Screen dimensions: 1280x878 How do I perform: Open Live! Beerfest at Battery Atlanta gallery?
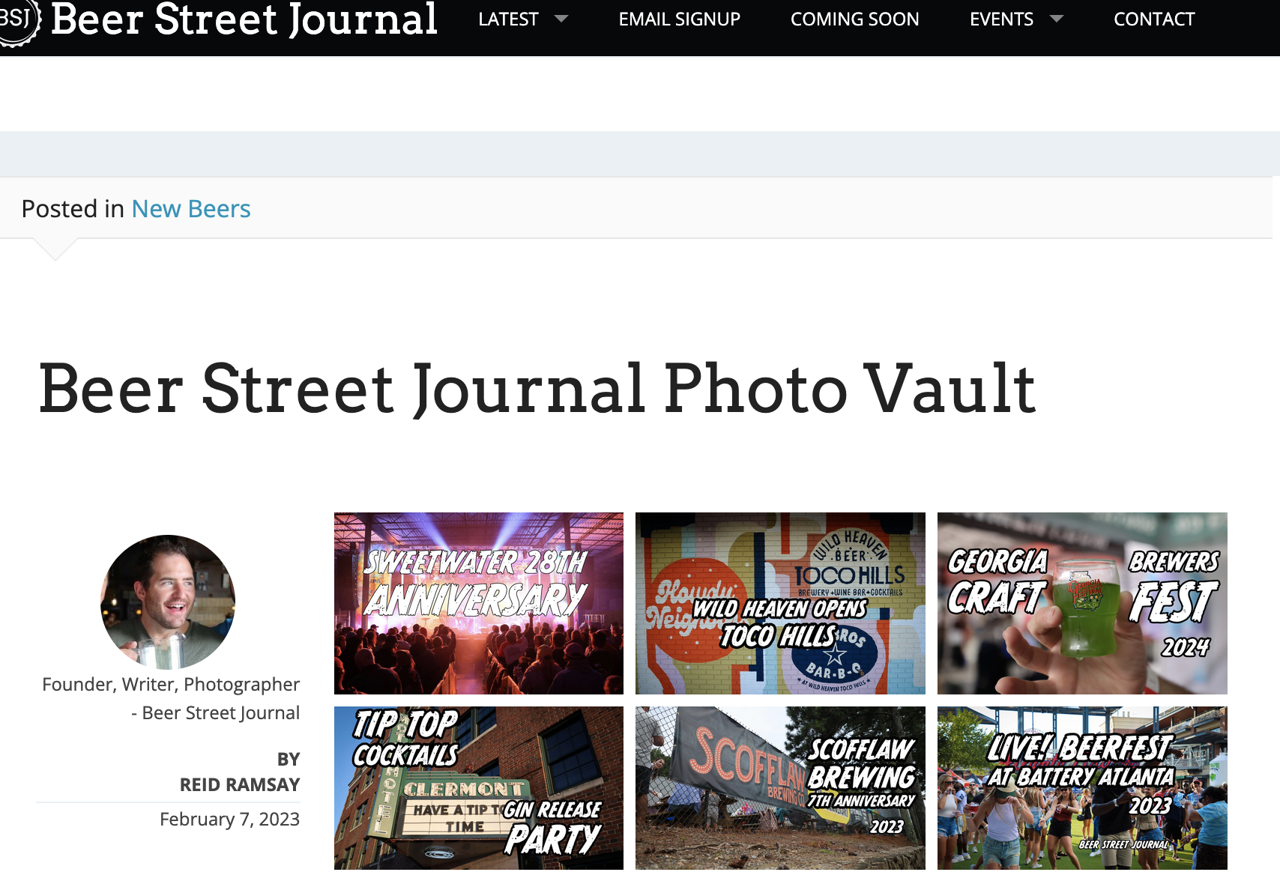(1082, 788)
